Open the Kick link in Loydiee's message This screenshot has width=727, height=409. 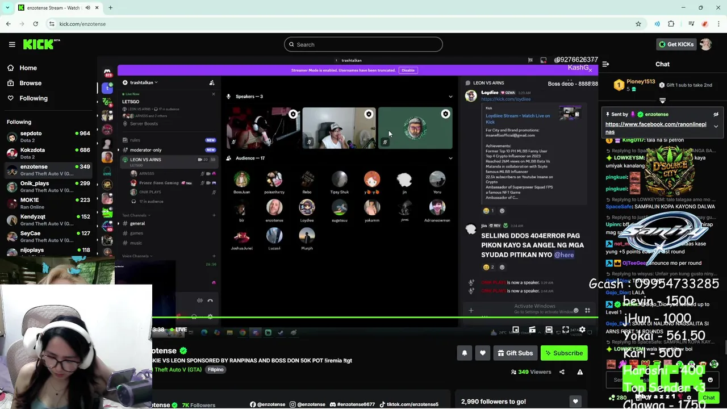[506, 99]
